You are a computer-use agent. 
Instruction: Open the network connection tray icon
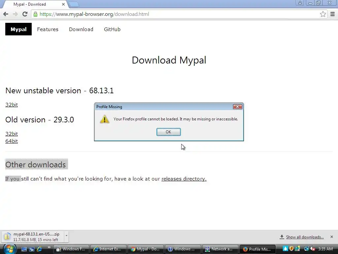(x=306, y=249)
